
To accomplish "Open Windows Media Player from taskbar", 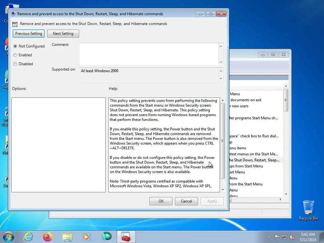I will pos(87,237).
